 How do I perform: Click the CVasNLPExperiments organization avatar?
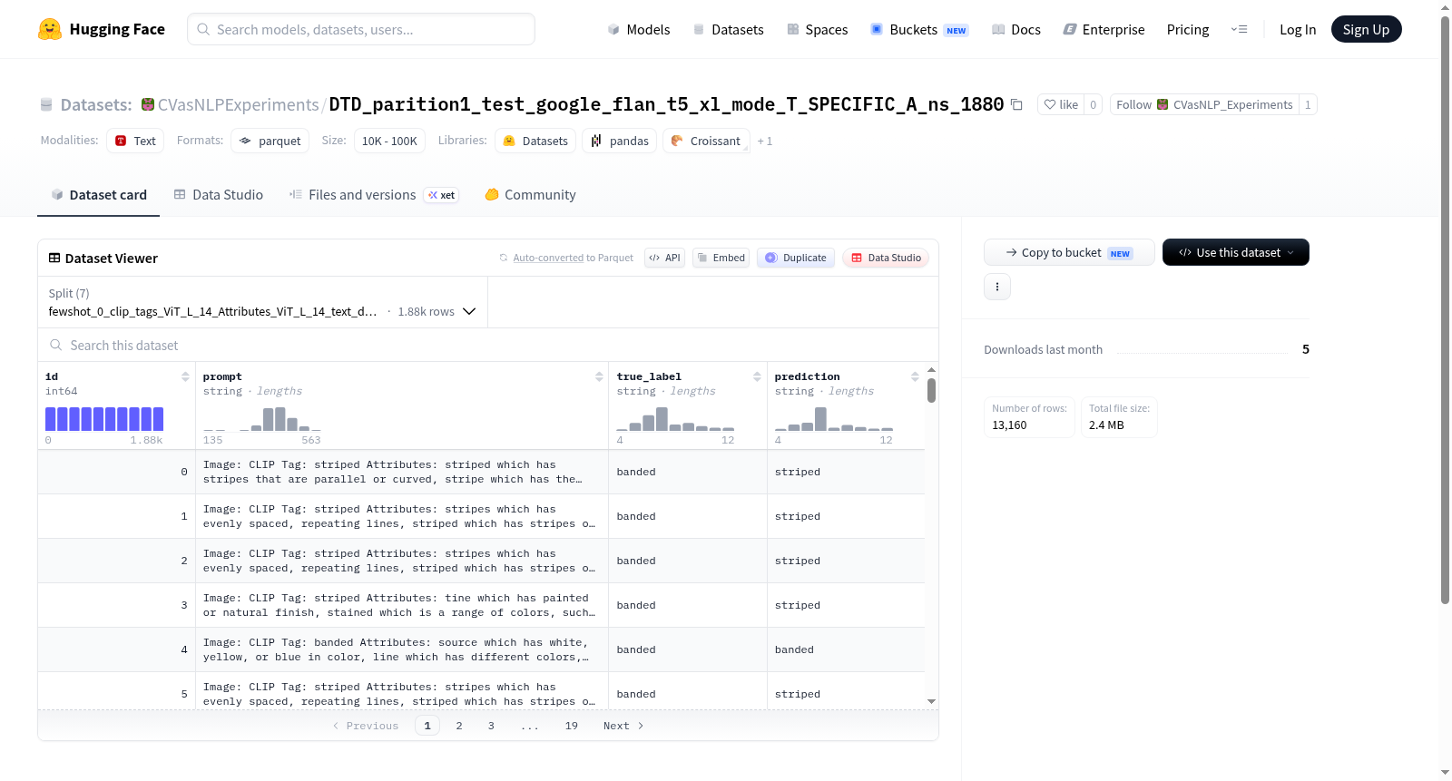pos(148,105)
